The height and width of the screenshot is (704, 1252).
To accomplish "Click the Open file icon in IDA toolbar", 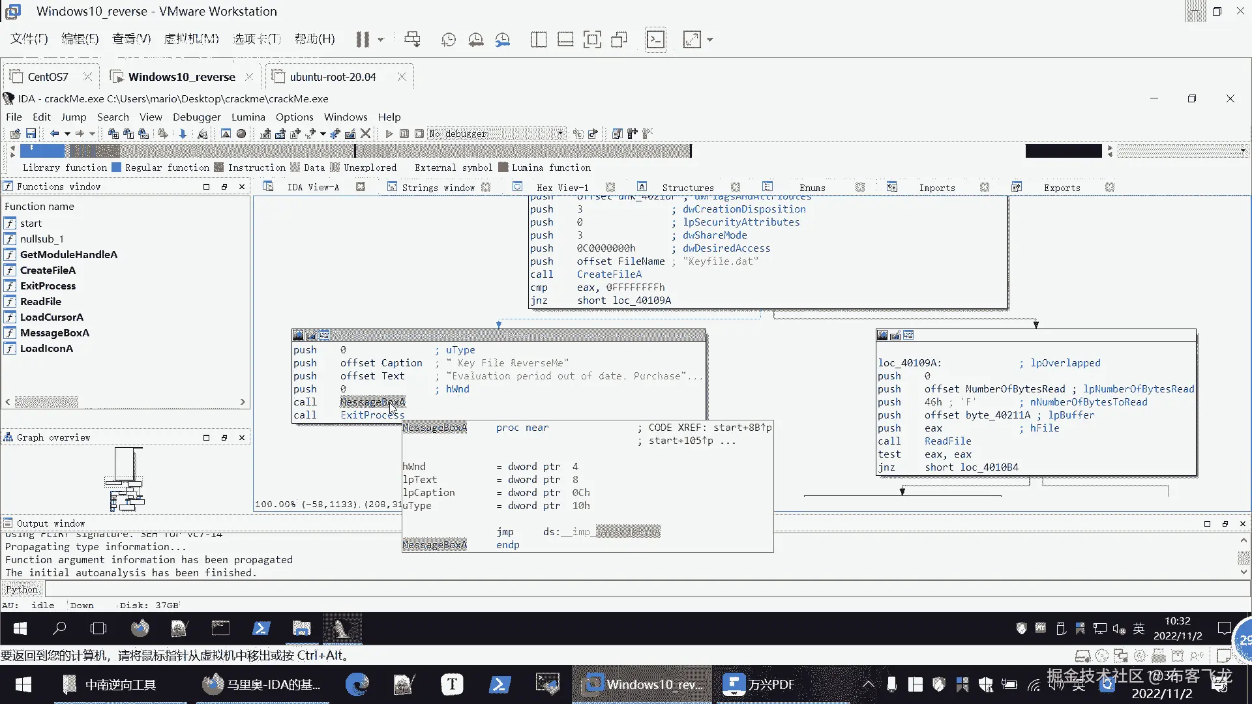I will point(15,134).
